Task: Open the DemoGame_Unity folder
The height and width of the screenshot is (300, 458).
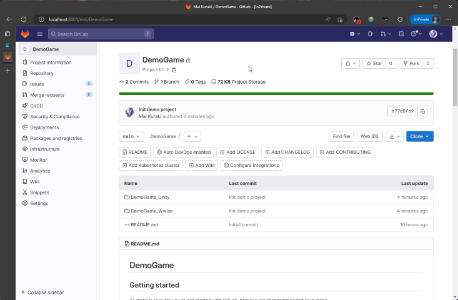Action: (x=150, y=197)
